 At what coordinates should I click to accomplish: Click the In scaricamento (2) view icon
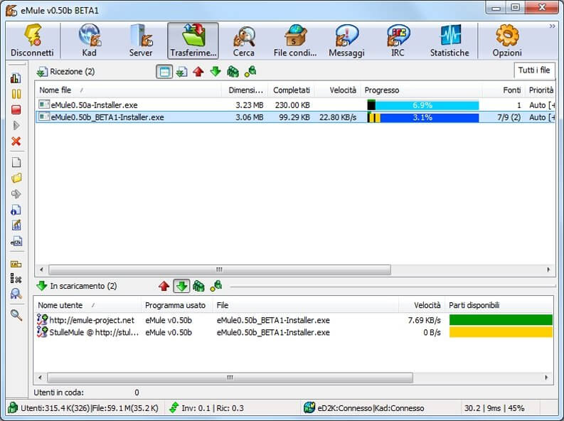pos(42,286)
